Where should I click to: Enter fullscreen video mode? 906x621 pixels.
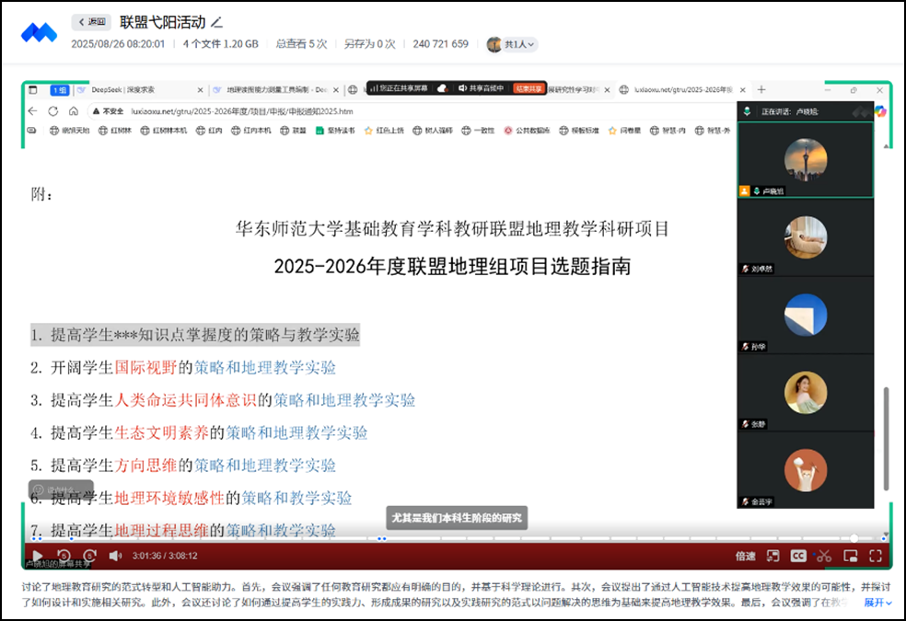click(x=876, y=556)
